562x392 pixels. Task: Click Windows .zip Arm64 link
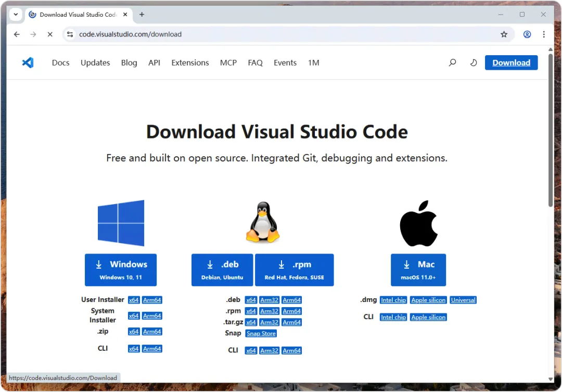(x=152, y=332)
